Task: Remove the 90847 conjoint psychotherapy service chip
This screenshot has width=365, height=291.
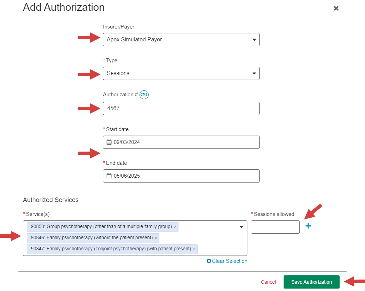Action: [x=194, y=249]
